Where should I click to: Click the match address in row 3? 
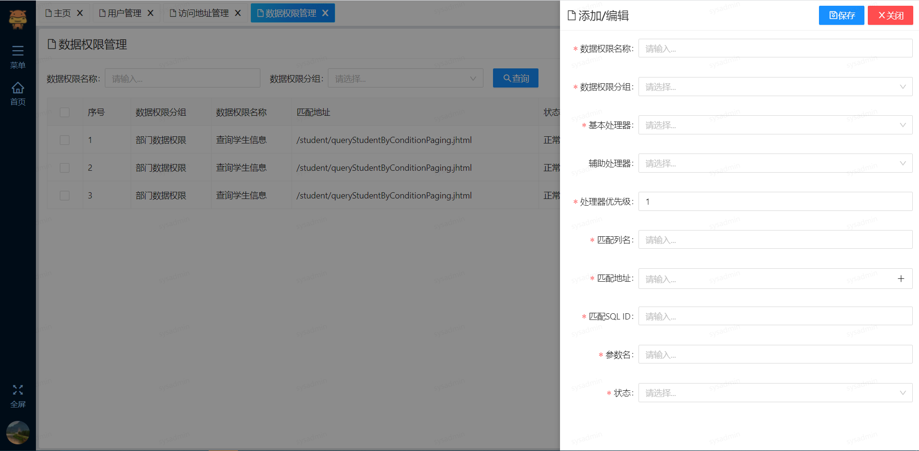pos(384,196)
